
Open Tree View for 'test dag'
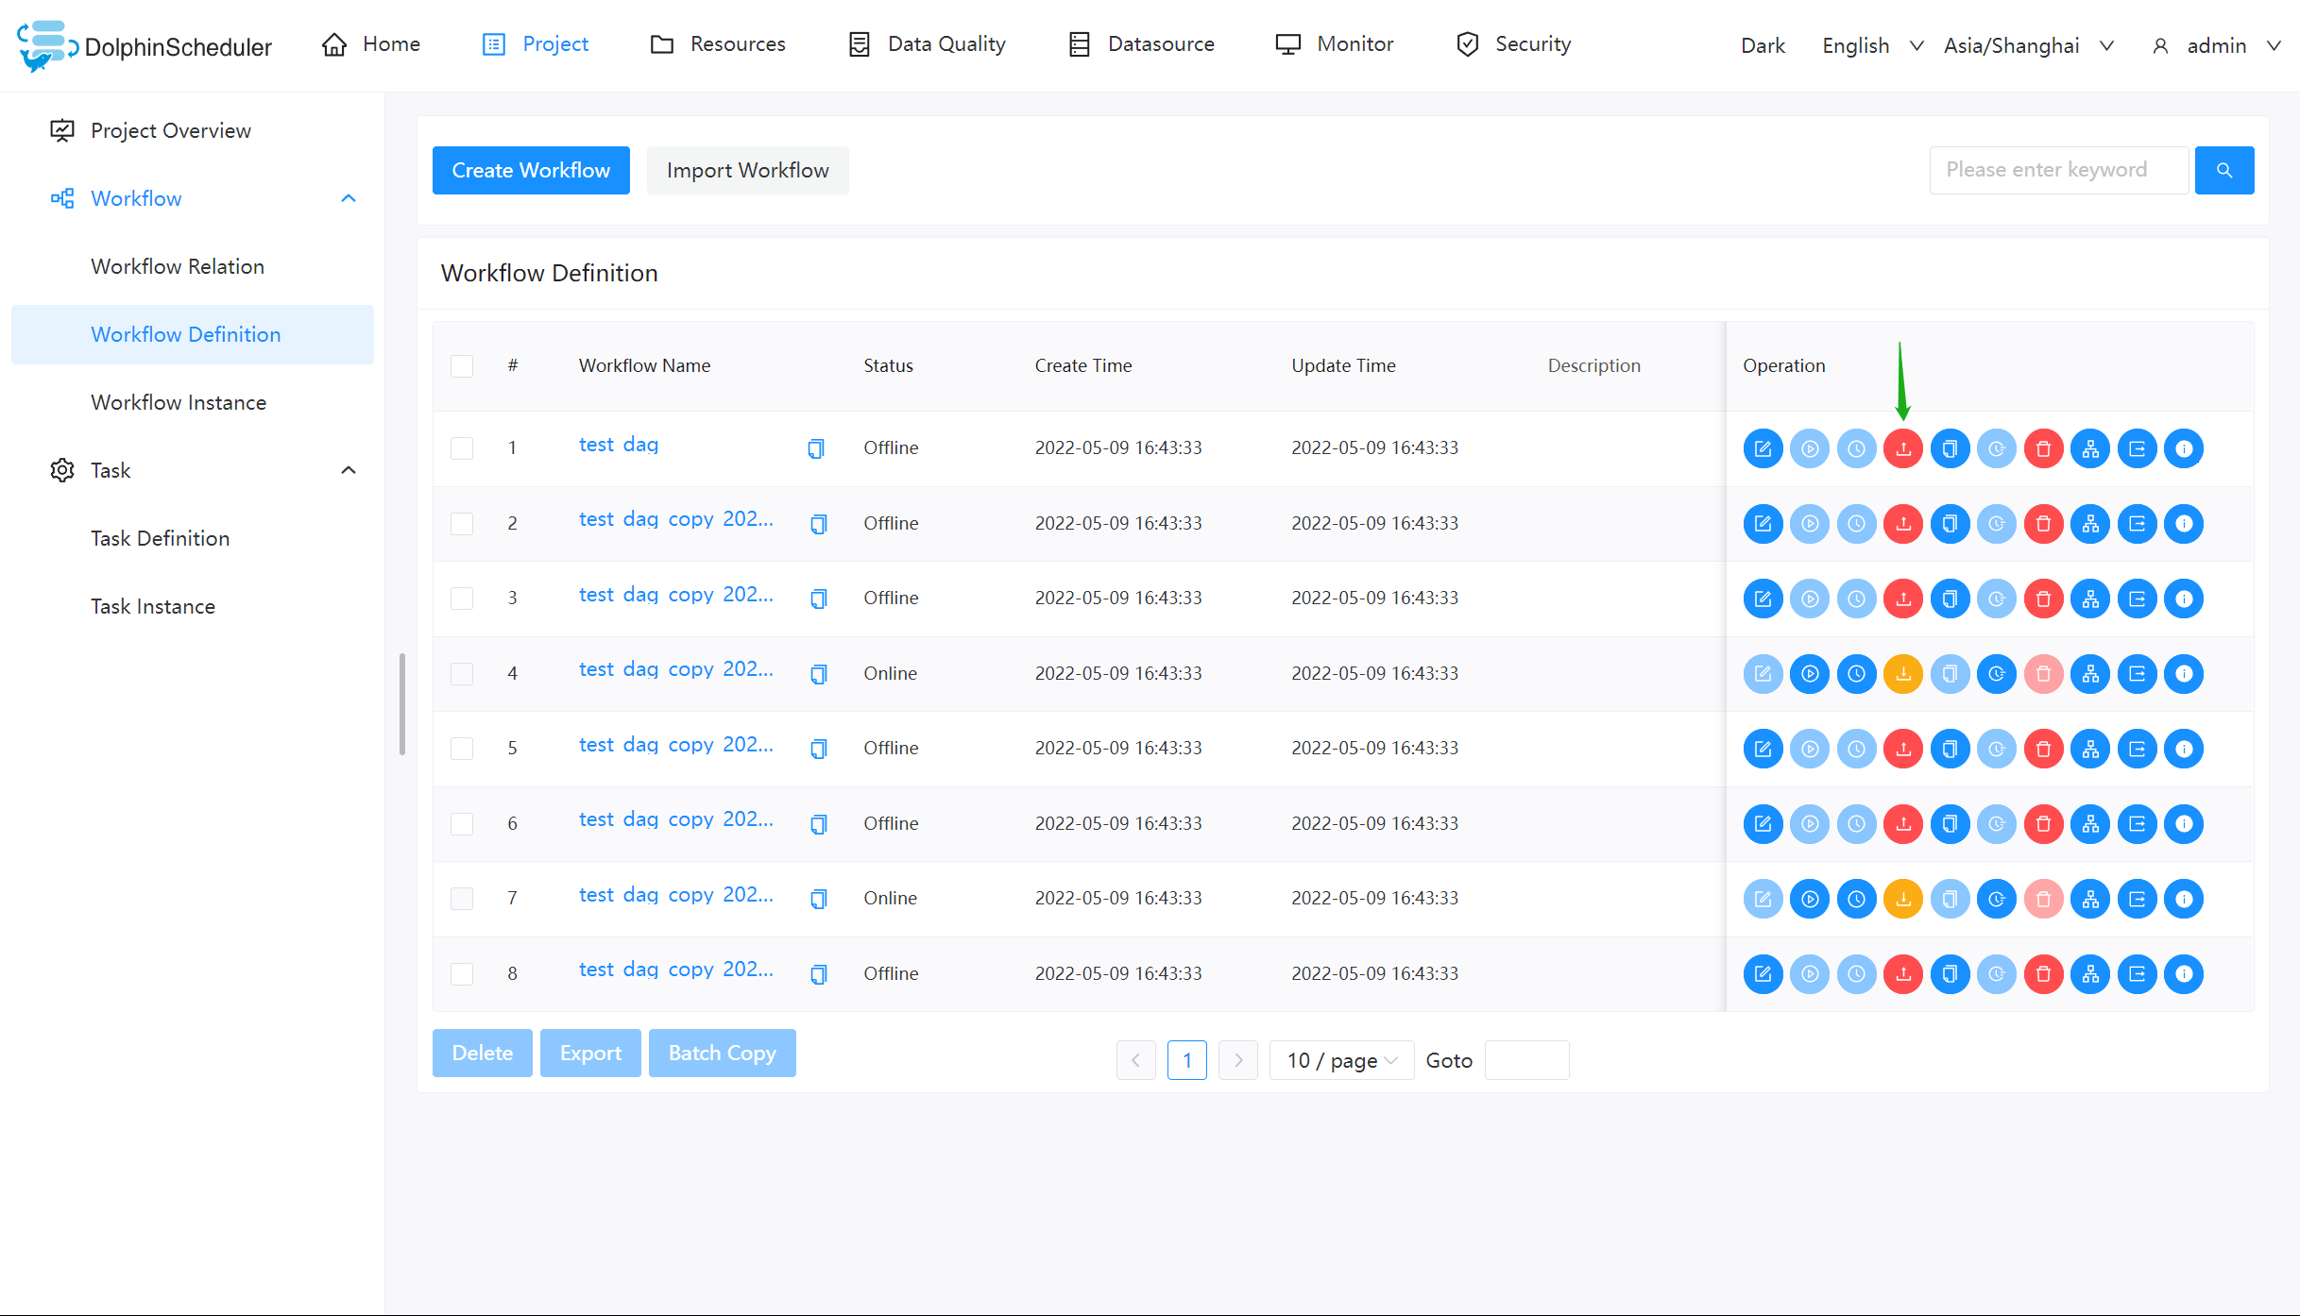(2090, 448)
